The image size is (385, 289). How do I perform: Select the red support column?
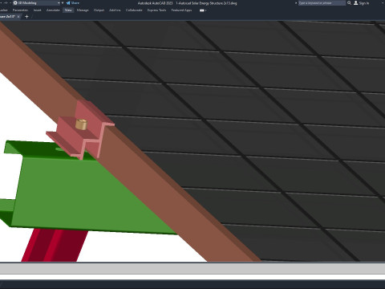coord(54,245)
